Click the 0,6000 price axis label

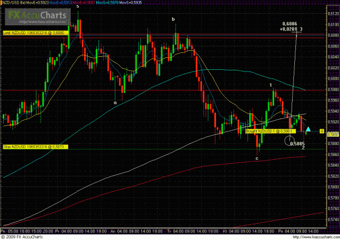tap(333, 79)
